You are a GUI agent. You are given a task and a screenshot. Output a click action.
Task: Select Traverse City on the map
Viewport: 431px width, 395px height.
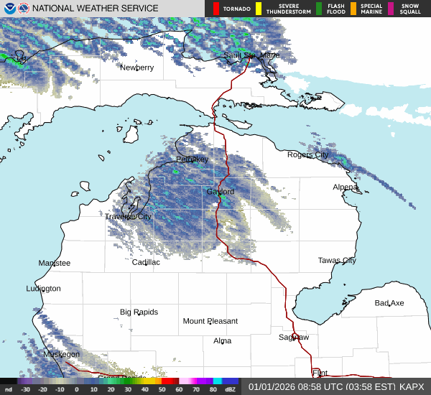click(x=128, y=216)
